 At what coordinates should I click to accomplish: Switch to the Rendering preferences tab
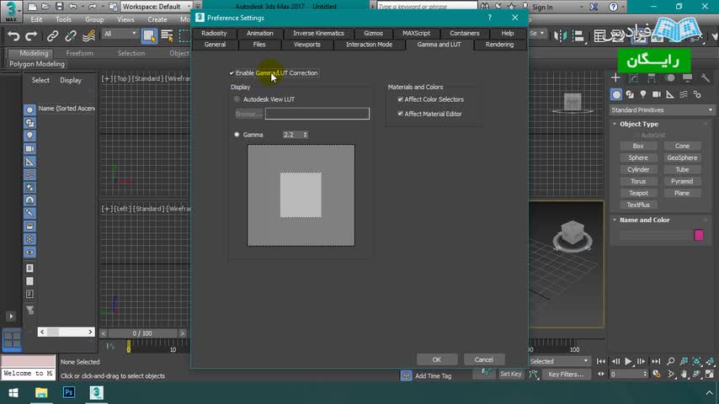pos(500,45)
